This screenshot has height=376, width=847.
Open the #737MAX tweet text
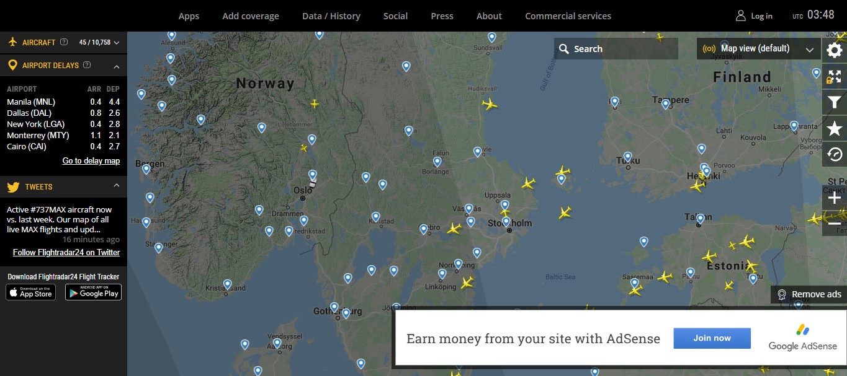click(60, 219)
